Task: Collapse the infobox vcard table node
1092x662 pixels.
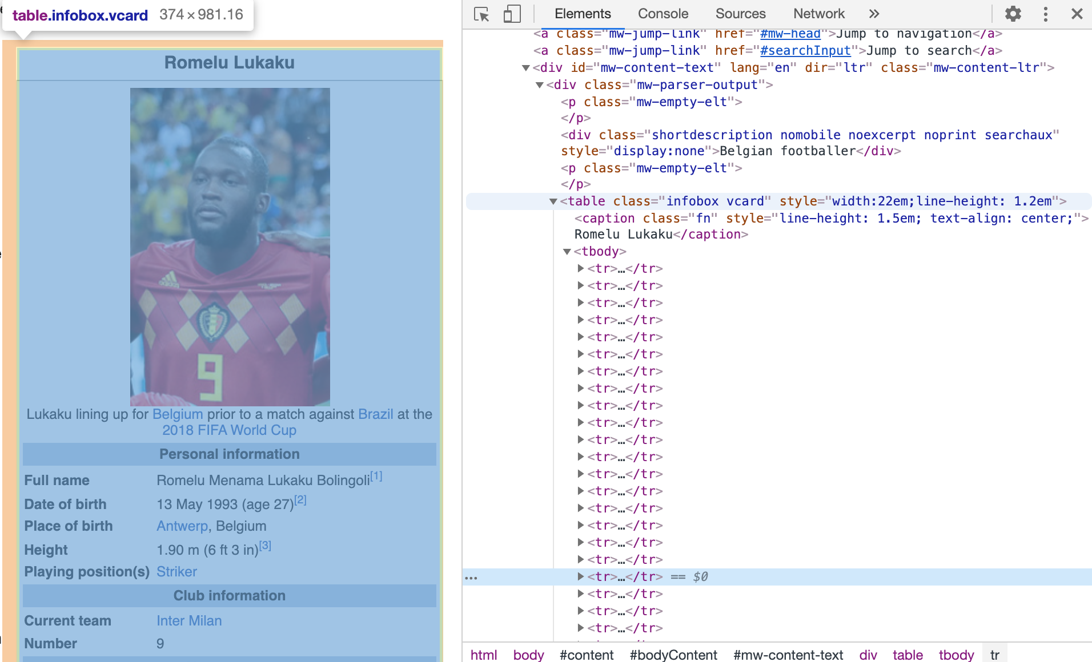Action: click(553, 201)
